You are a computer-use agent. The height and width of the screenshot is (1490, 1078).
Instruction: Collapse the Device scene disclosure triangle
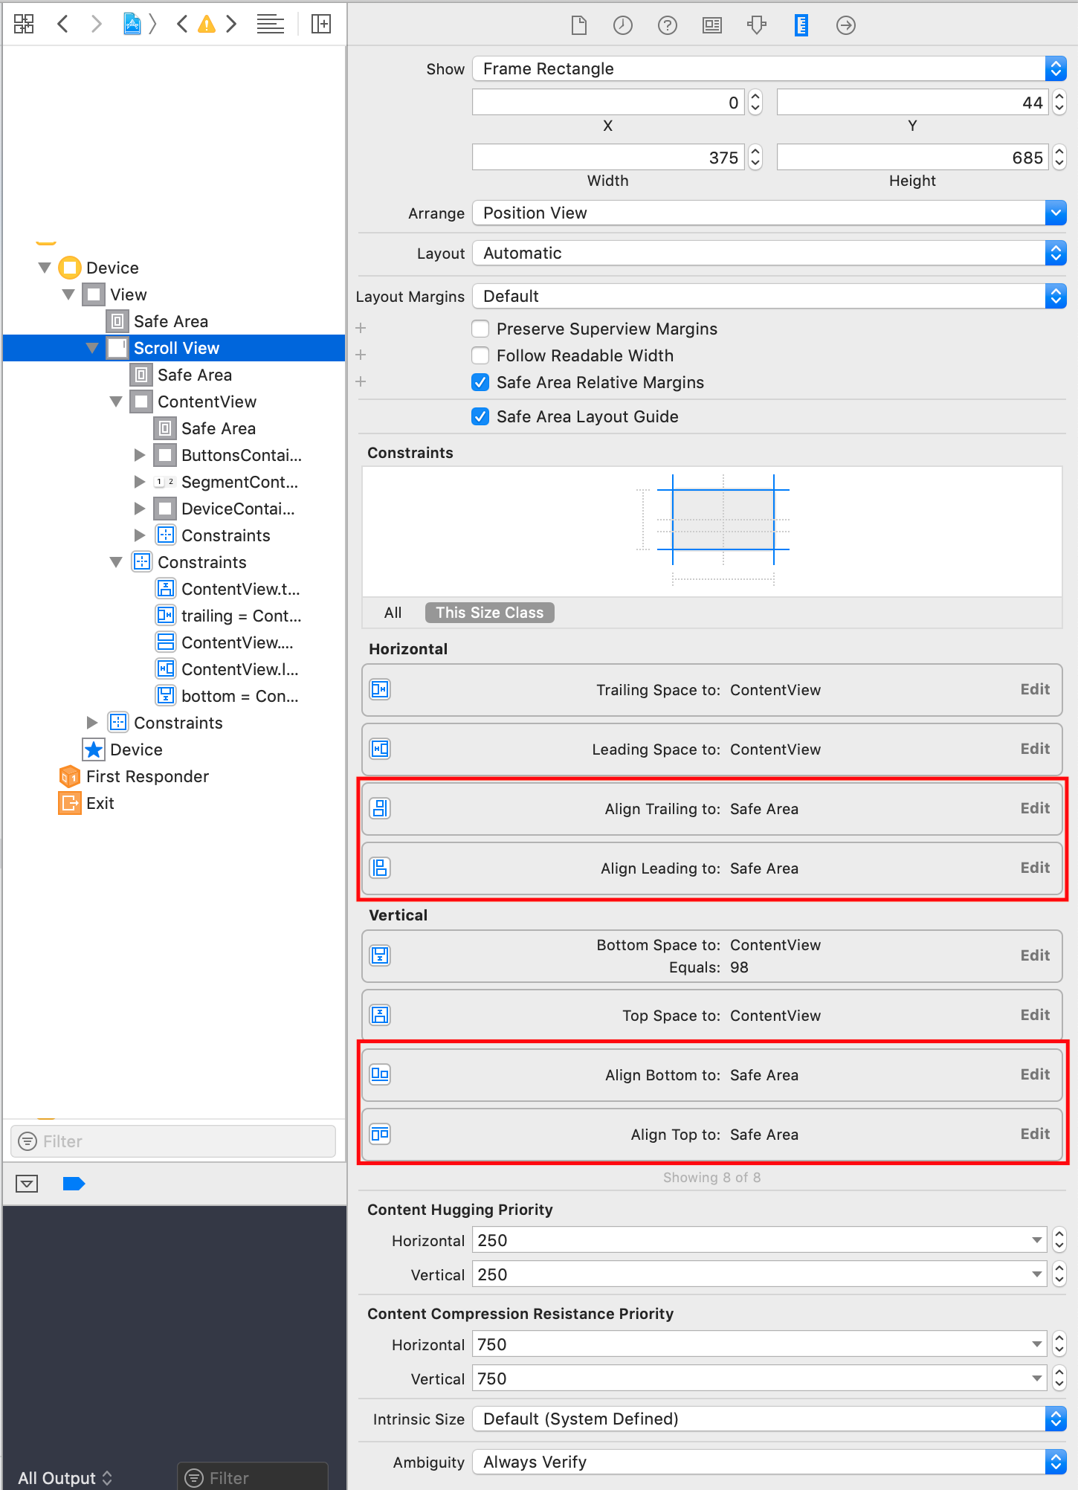(x=45, y=268)
